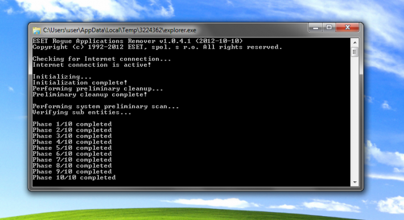Click 'Performing preliminary cleanup...' line
The width and height of the screenshot is (404, 220).
tap(98, 88)
